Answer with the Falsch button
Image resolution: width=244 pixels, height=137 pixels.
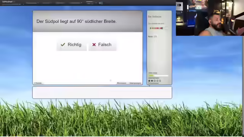point(102,45)
